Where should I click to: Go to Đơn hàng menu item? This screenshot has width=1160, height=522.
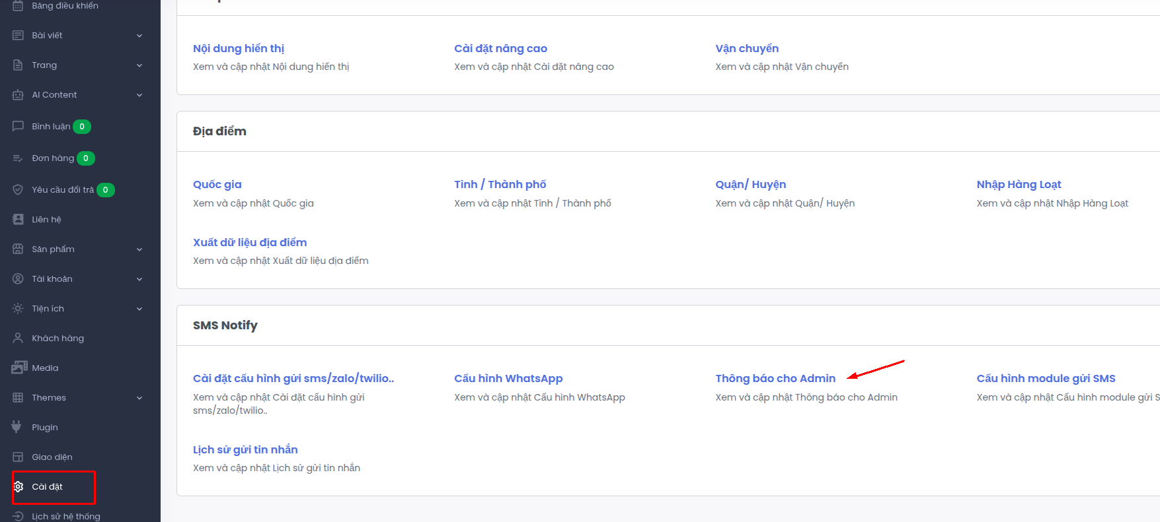(53, 158)
